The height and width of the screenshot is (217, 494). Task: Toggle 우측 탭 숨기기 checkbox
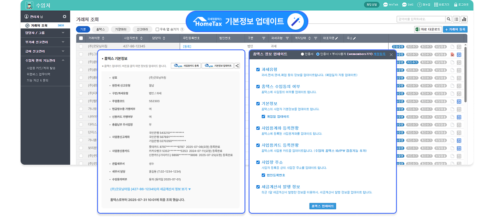pos(157,30)
